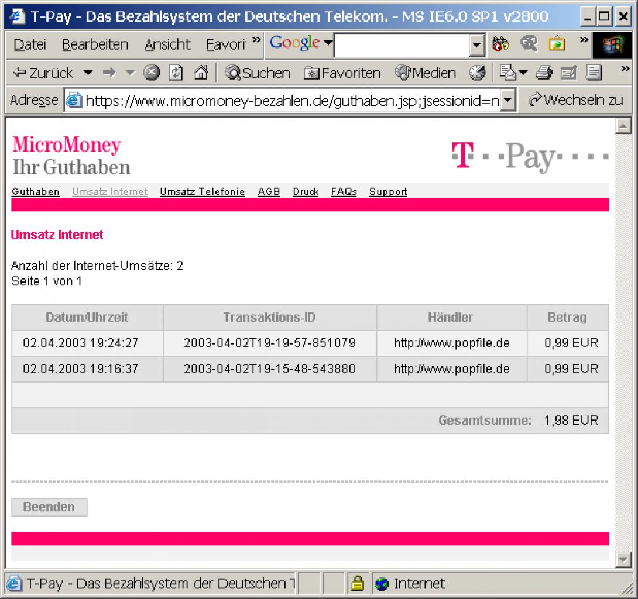Open the FAQs link
This screenshot has height=599, width=638.
pos(344,191)
